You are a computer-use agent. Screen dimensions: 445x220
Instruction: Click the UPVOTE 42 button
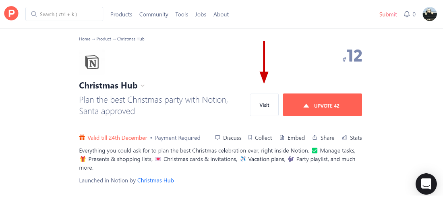pos(322,105)
